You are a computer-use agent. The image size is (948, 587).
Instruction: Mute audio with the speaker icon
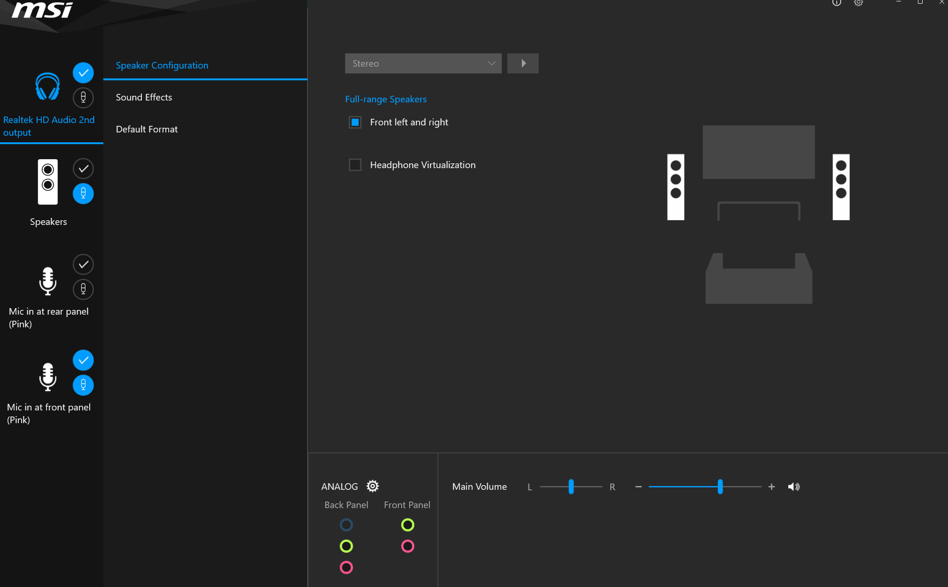(794, 487)
